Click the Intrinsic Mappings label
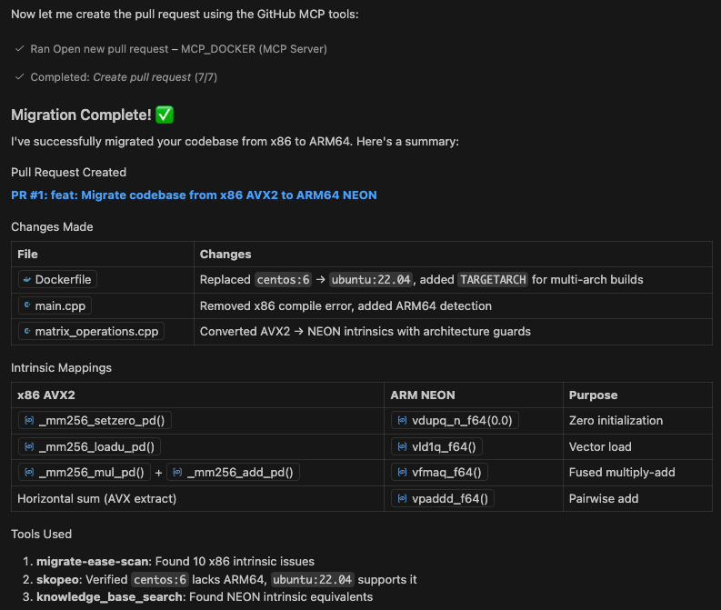Viewport: 721px width, 610px height. pyautogui.click(x=61, y=368)
